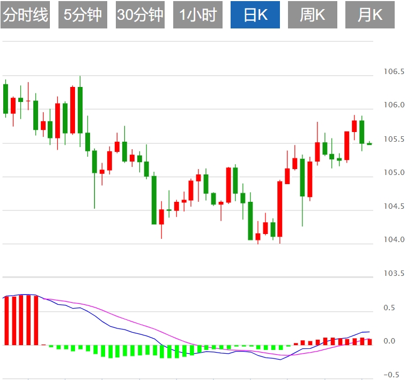Switch to the 1小时 chart tab
This screenshot has width=414, height=380.
click(198, 14)
